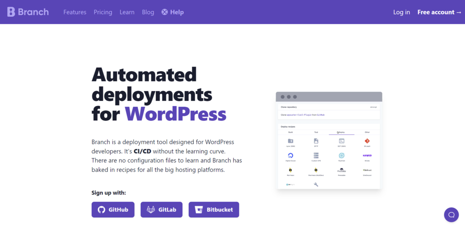The image size is (465, 231).
Task: Select the SCP (SSH) terminal icon
Action: 341,141
